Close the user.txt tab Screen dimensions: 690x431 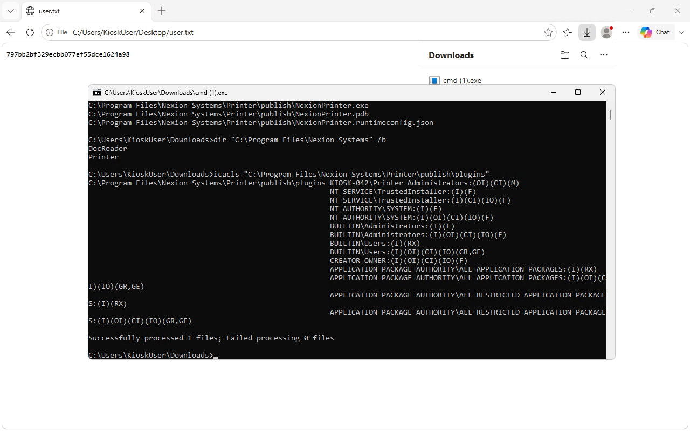142,11
